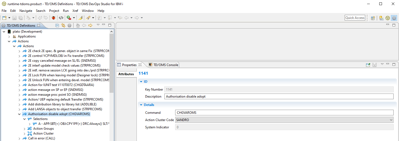Screen dimensions: 399x141
Task: Toggle Link with Editor in definitions view
Action: point(63,25)
